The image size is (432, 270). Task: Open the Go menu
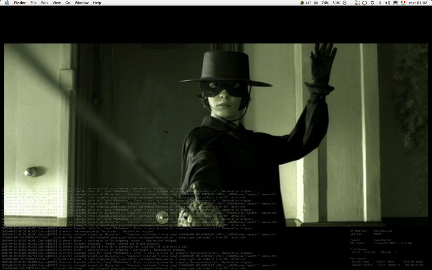click(x=68, y=3)
